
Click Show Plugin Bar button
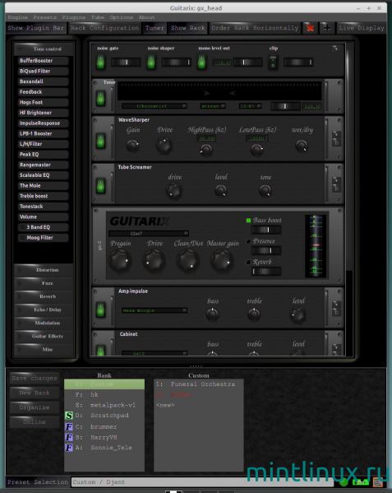click(36, 28)
